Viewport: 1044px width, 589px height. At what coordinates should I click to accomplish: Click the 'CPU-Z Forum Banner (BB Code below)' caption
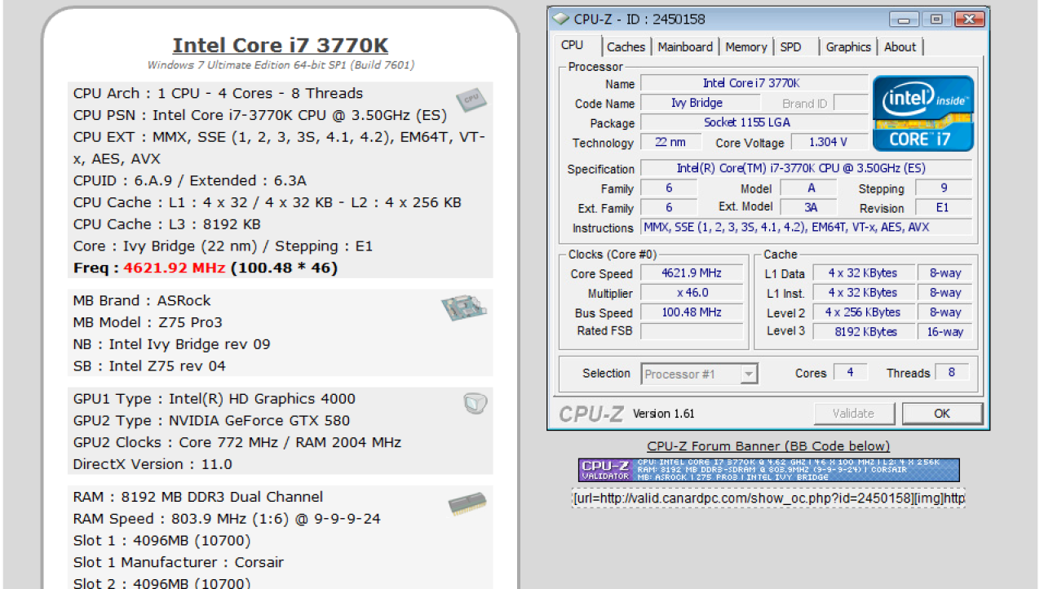click(768, 446)
